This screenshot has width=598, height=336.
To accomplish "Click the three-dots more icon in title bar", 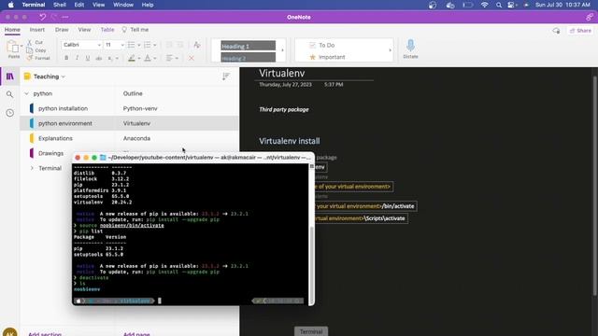I will pos(65,17).
